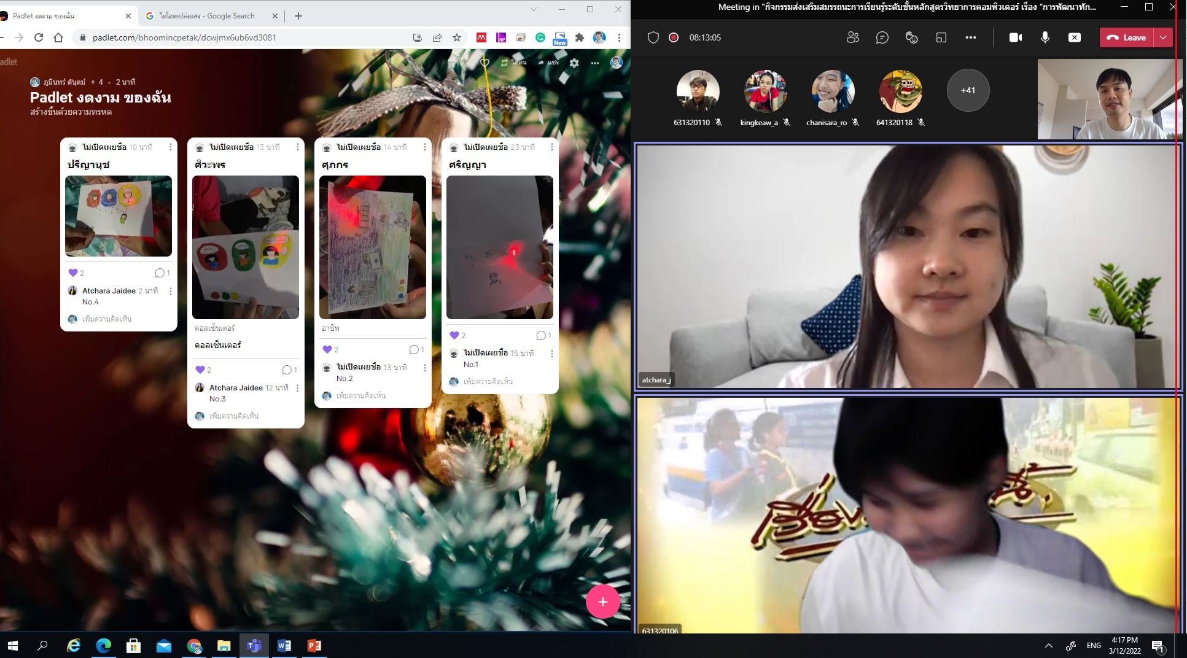The width and height of the screenshot is (1187, 658).
Task: Mute the microphone in Teams
Action: [1045, 37]
